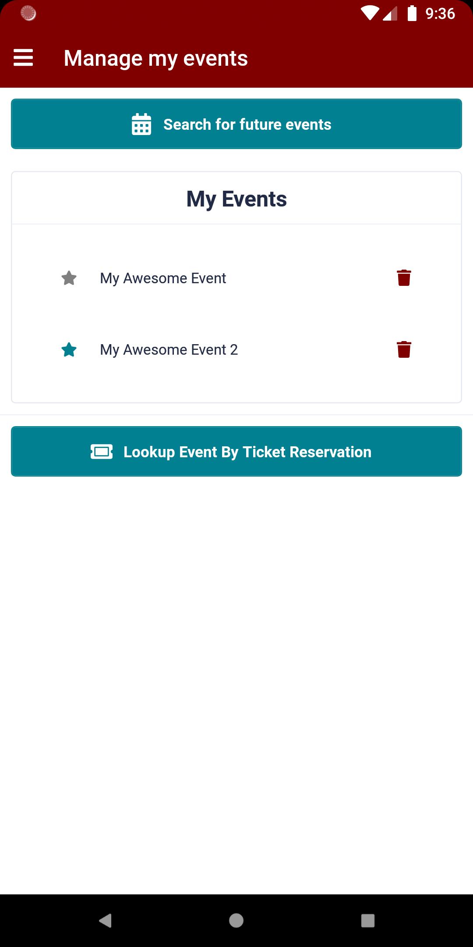
Task: Tap the My Events card header
Action: [x=236, y=199]
